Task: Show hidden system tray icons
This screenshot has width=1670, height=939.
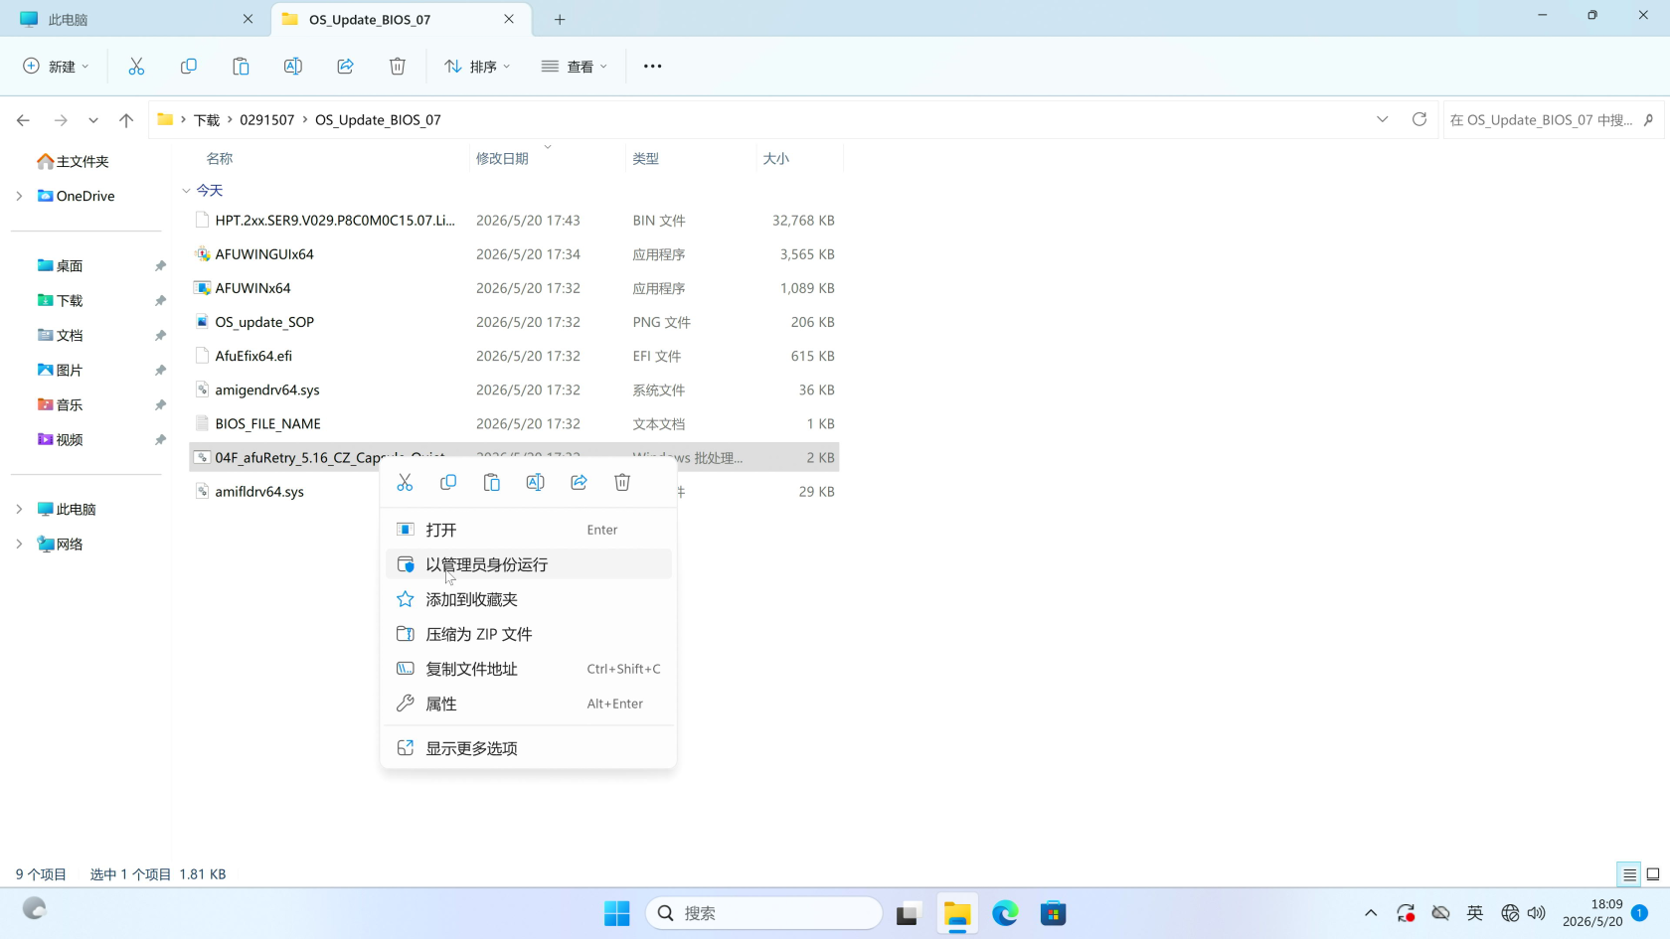Action: 1371,913
